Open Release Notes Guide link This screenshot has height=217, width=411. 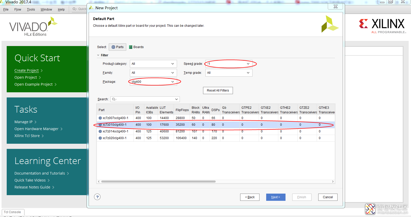pos(32,187)
